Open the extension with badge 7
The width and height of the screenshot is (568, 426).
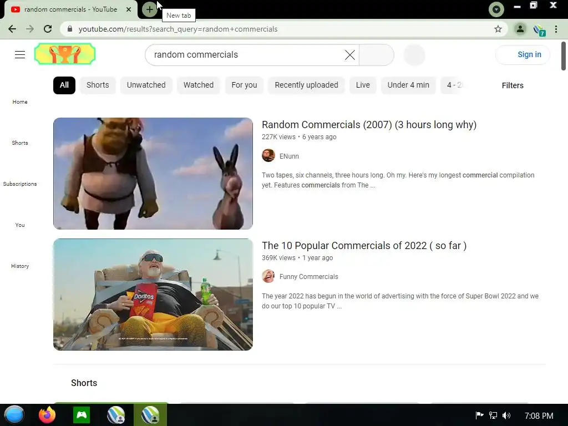(x=539, y=30)
